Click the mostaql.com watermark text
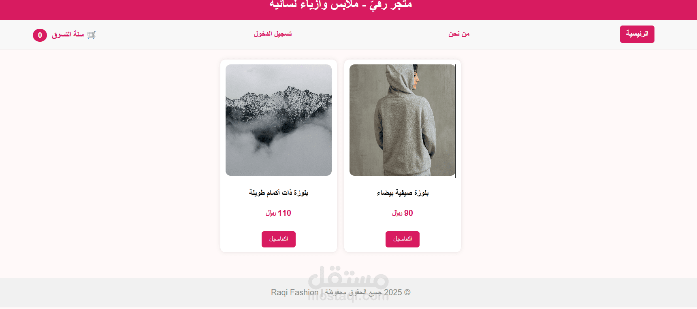Screen dimensions: 697x309 (348, 296)
